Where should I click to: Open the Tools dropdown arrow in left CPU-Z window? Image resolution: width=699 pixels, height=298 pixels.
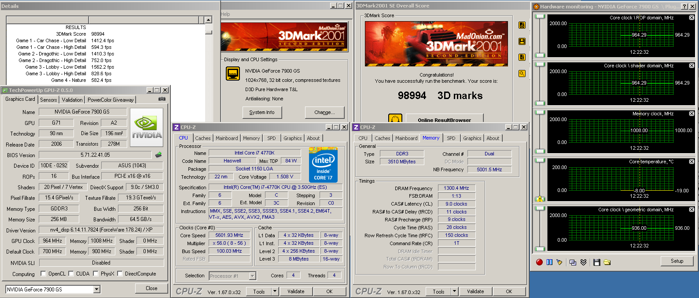(275, 291)
